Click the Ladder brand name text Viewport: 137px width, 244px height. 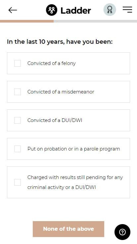[x=76, y=11]
